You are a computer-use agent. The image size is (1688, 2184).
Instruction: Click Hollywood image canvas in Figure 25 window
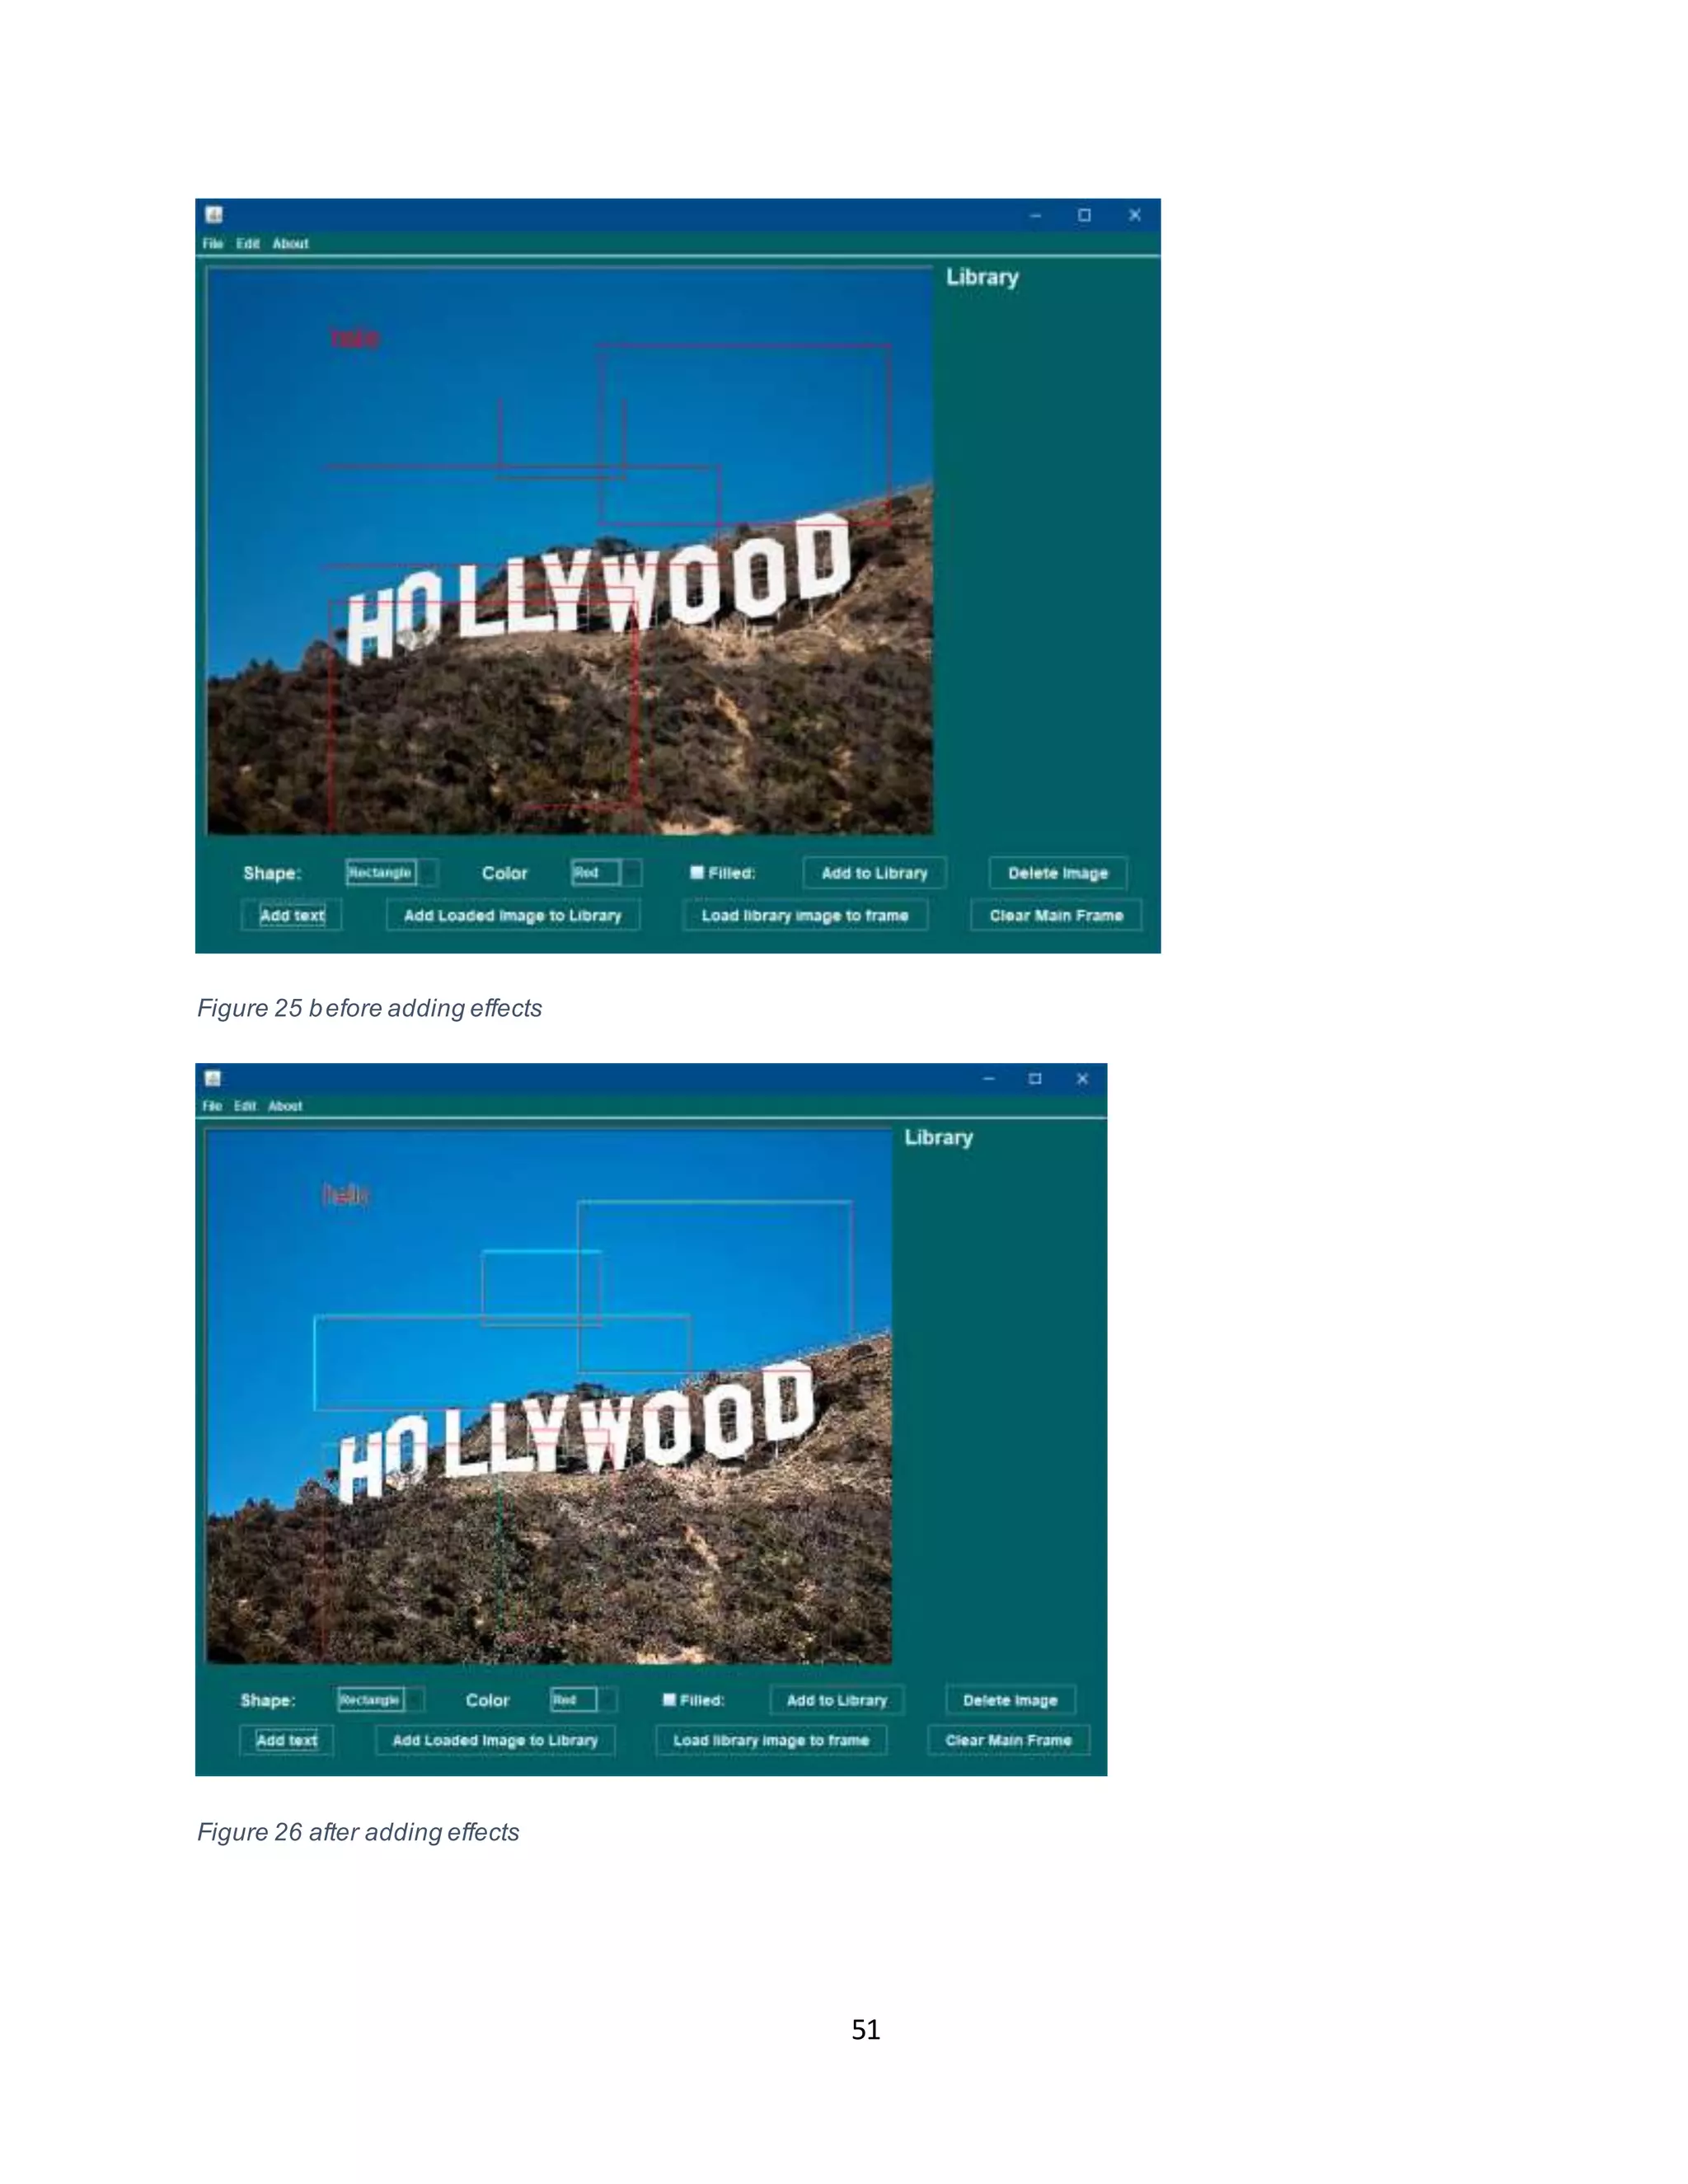click(570, 551)
